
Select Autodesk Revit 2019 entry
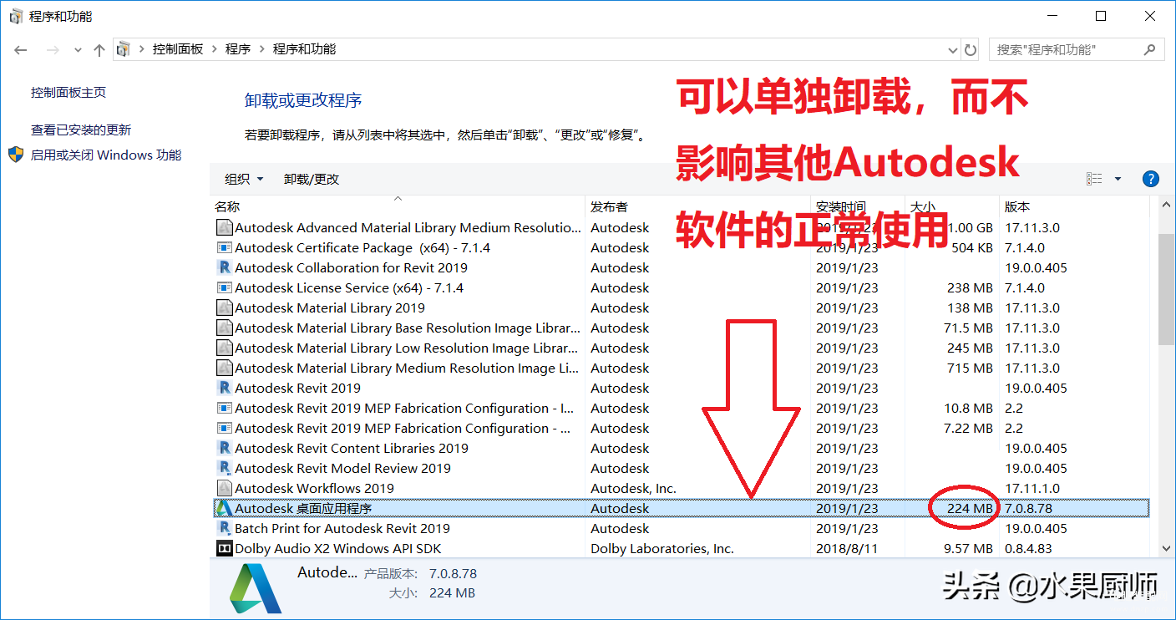click(681, 388)
